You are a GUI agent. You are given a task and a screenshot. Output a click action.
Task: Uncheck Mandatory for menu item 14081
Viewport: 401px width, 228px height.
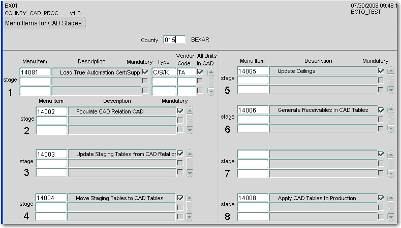(x=146, y=72)
